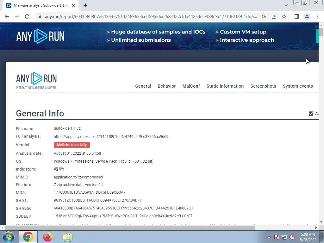This screenshot has height=243, width=324.
Task: Go to the Behavior section
Action: pyautogui.click(x=167, y=86)
